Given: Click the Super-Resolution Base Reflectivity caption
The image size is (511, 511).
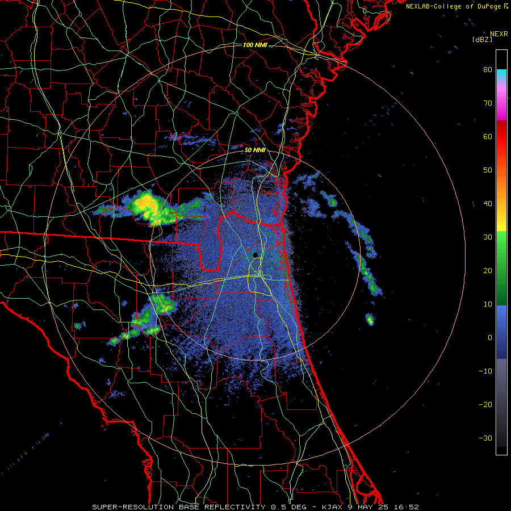Looking at the screenshot, I should coord(255,507).
